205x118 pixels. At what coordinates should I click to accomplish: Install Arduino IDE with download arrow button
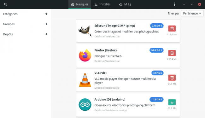coord(172,102)
